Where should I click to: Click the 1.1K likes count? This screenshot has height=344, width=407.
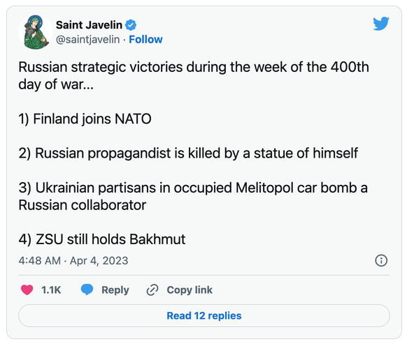tap(51, 290)
